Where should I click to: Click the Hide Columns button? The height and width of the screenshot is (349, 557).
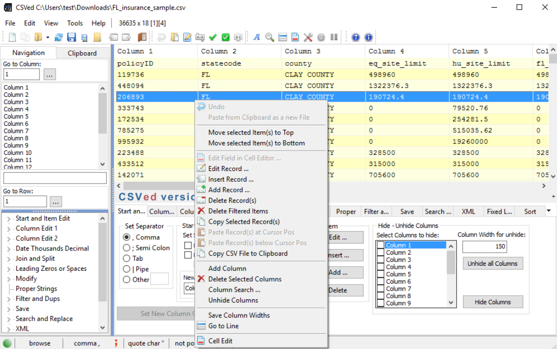[x=492, y=302]
